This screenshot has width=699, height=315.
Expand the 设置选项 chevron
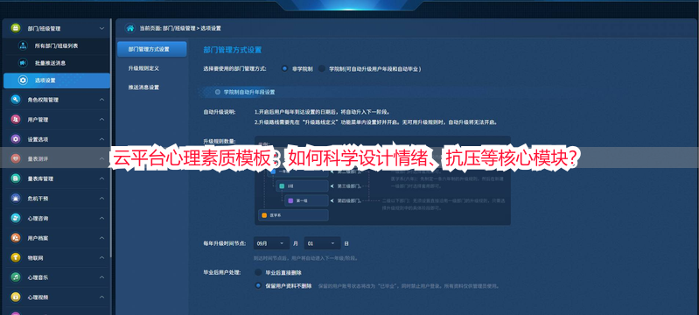click(x=101, y=139)
